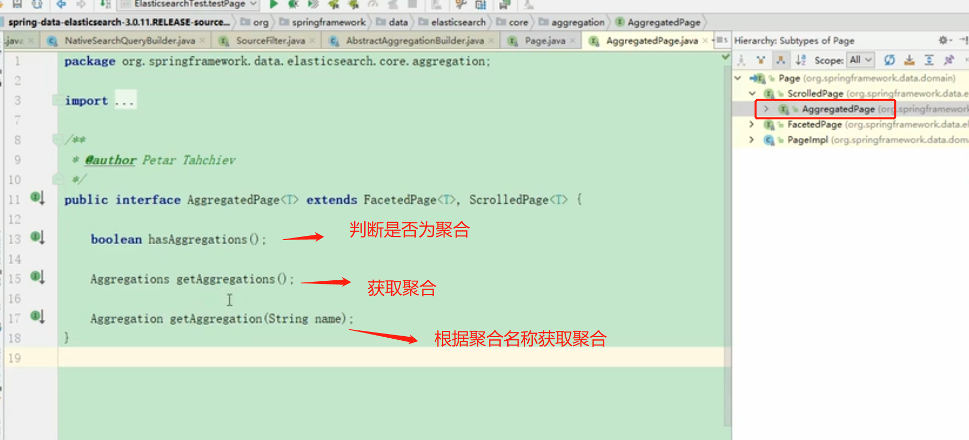Screen dimensions: 969x440
Task: Close the NativeSearchQueryBuilder.java tab
Action: tap(202, 41)
